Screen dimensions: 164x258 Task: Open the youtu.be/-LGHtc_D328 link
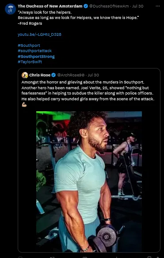coord(39,34)
